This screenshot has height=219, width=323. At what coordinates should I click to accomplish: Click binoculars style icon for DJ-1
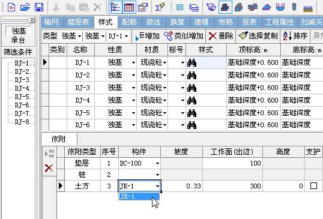pos(192,62)
